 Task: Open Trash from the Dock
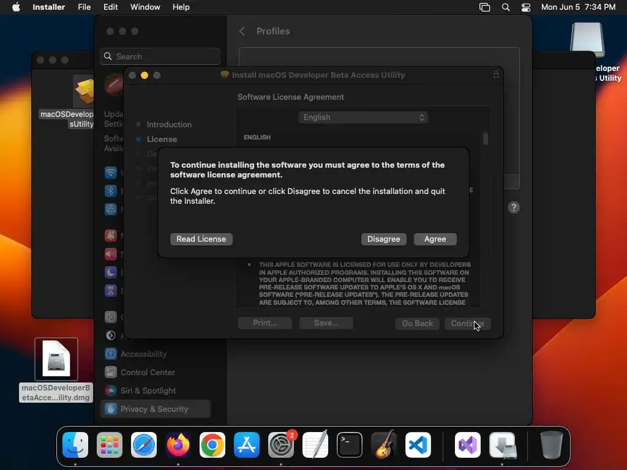point(552,445)
